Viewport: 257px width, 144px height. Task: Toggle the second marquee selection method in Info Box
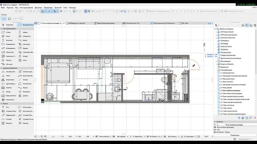(x=10, y=19)
